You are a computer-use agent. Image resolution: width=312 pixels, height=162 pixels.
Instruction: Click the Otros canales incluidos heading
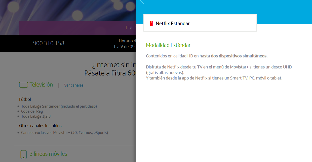[40, 126]
